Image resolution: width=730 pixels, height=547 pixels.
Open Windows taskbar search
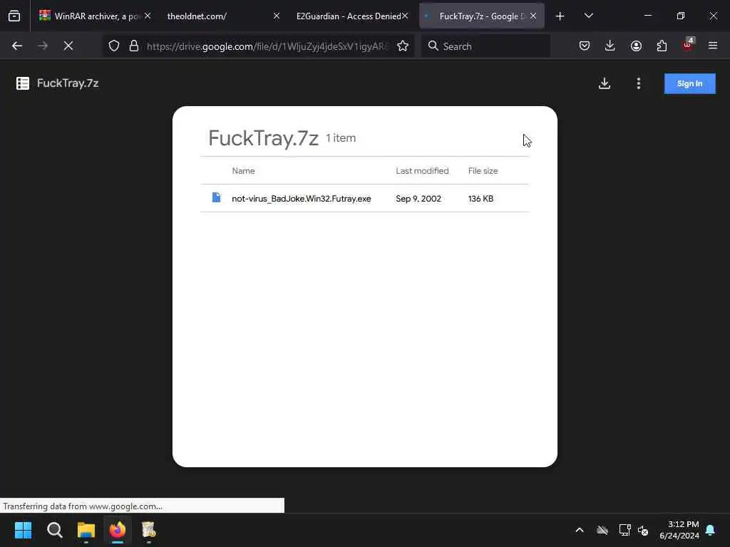point(54,530)
